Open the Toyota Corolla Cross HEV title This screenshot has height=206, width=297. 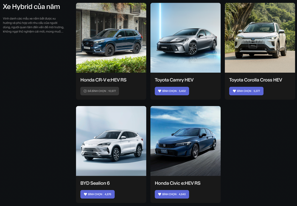point(255,80)
